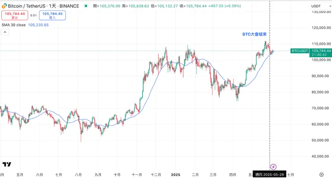Click the green market status dot
The width and height of the screenshot is (332, 178).
[86, 6]
